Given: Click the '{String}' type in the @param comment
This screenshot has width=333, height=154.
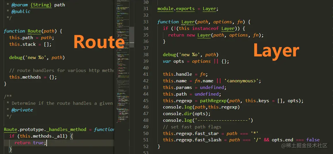Looking at the screenshot, I should coord(41,5).
